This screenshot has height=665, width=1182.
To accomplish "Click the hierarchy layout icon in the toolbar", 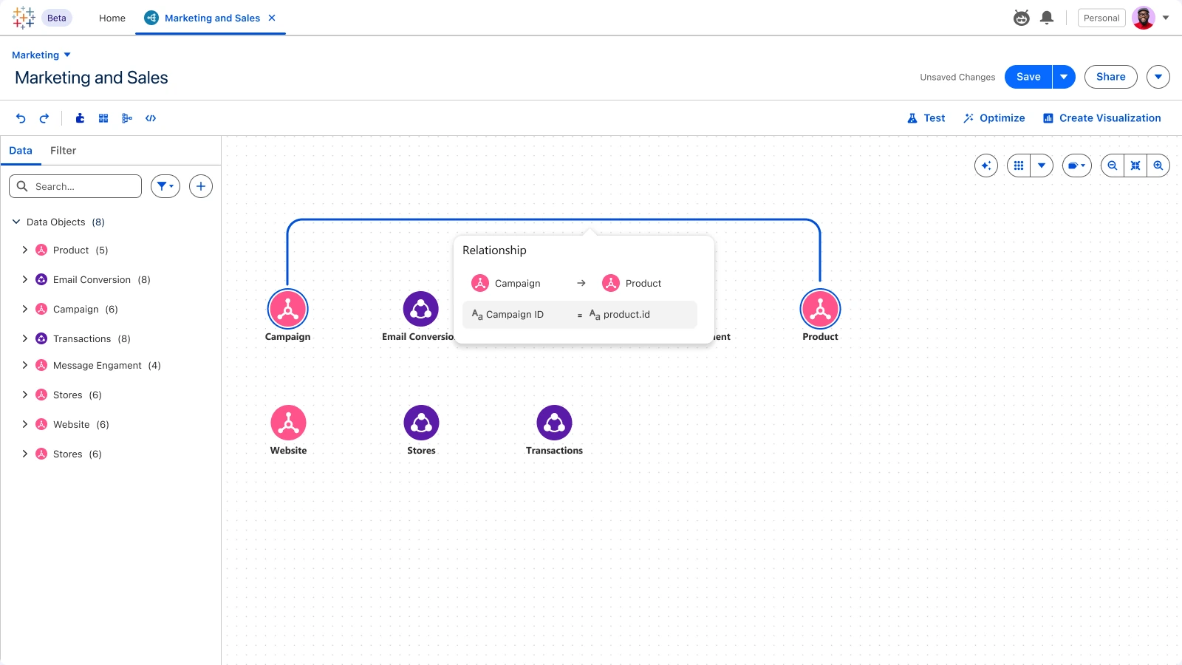I will pos(127,118).
